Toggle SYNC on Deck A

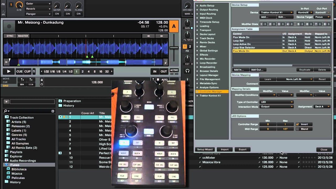[10, 36]
